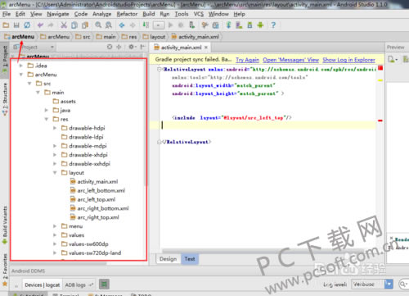Viewport: 409px width, 296px height.
Task: Open the Log level Verbose dropdown
Action: (x=372, y=285)
